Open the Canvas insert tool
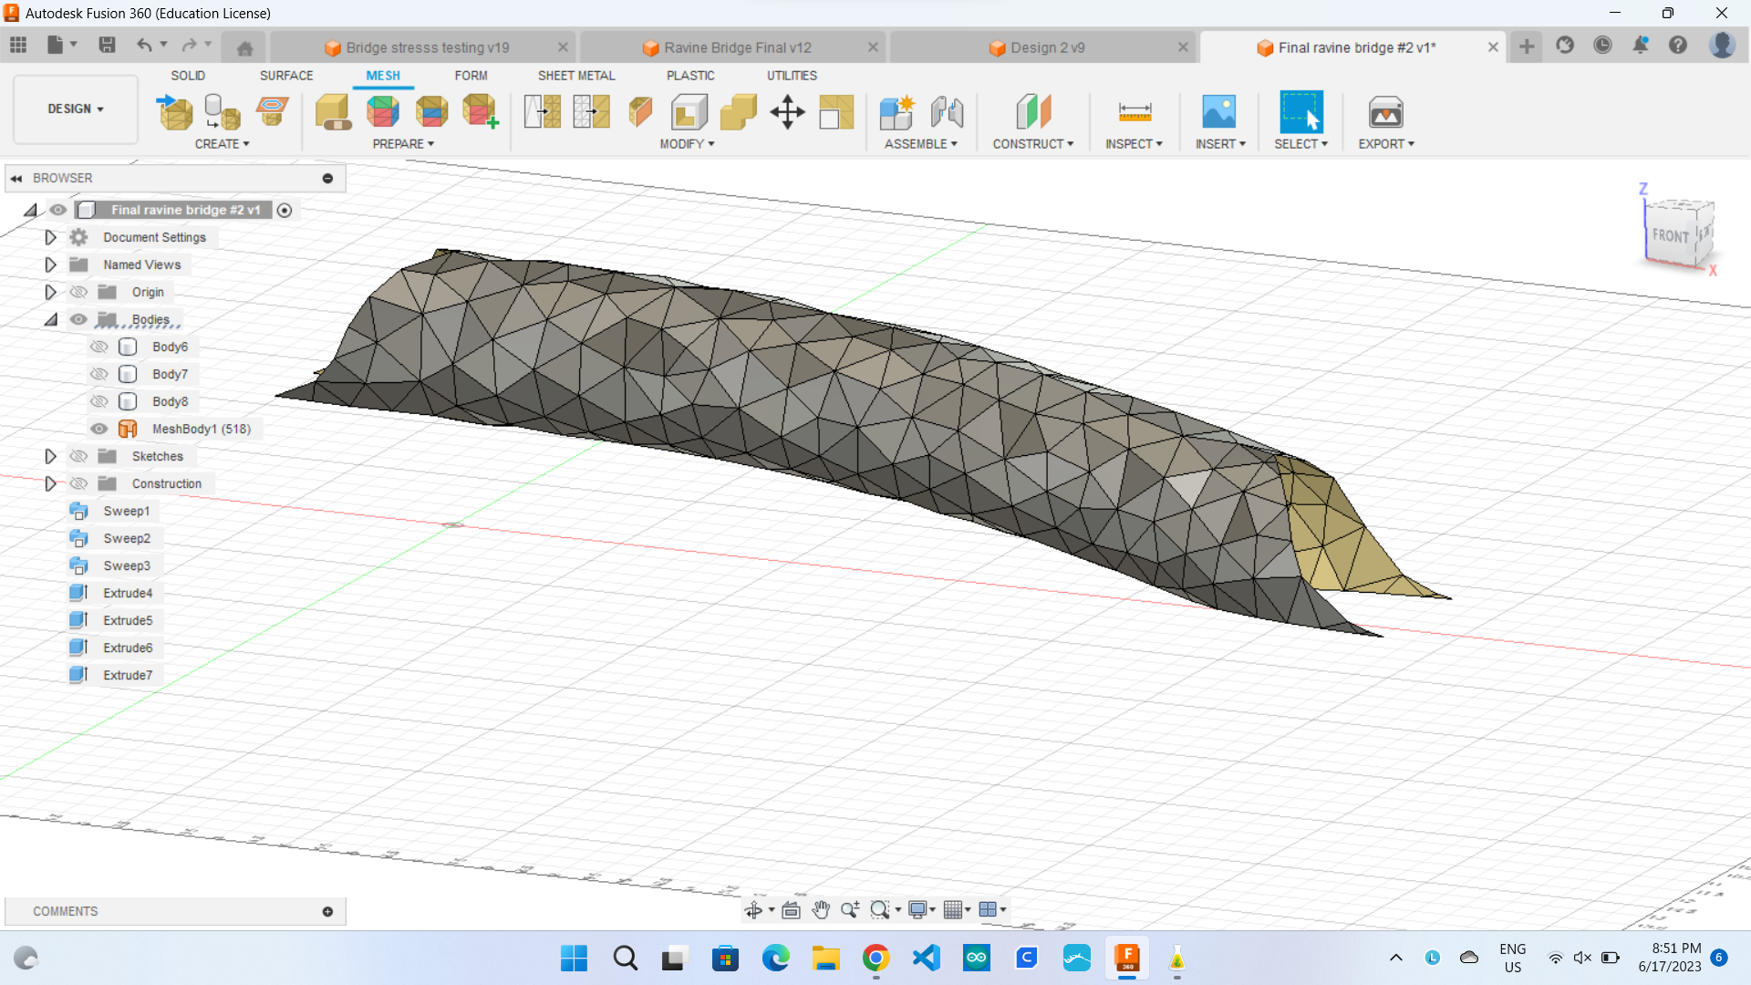The image size is (1751, 985). [1219, 111]
